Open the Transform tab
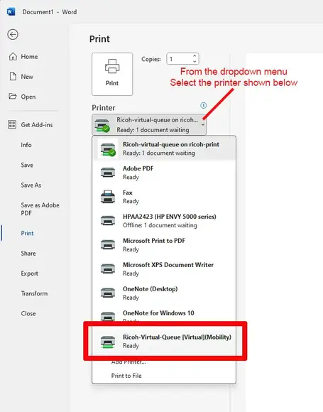 tap(34, 293)
